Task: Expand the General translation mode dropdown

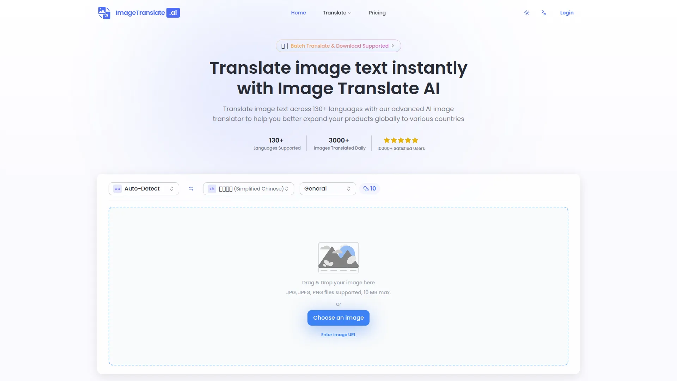Action: (x=327, y=189)
